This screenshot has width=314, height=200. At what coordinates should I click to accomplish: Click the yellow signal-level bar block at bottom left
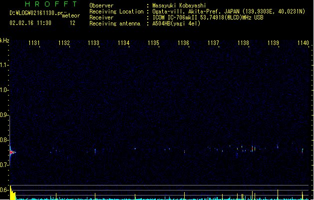[x=12, y=194]
